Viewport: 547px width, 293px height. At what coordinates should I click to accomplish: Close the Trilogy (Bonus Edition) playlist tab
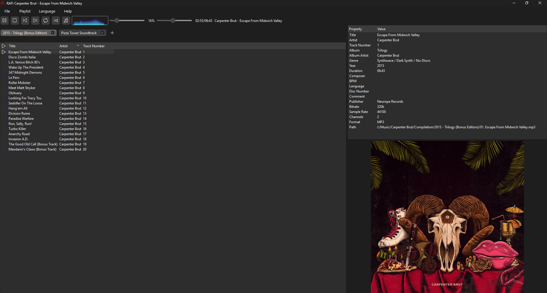[53, 33]
